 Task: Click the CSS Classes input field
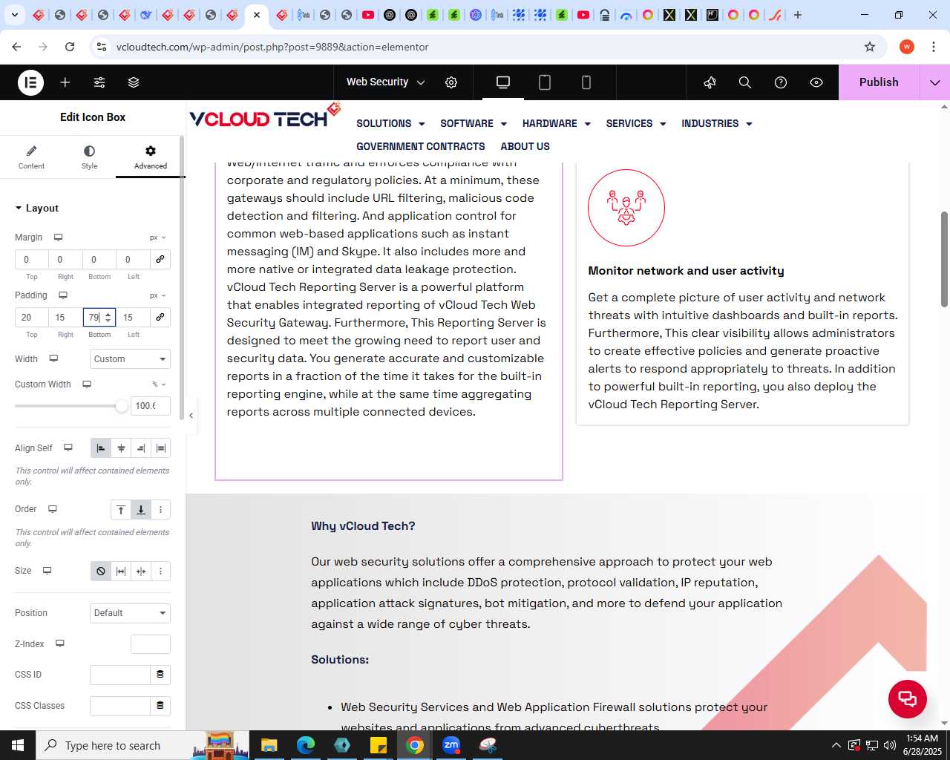pos(120,706)
